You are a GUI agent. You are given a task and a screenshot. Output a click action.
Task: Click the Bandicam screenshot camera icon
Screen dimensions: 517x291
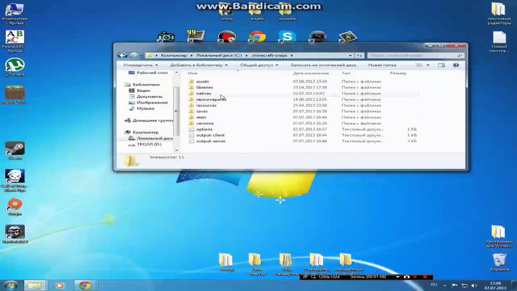click(x=407, y=277)
